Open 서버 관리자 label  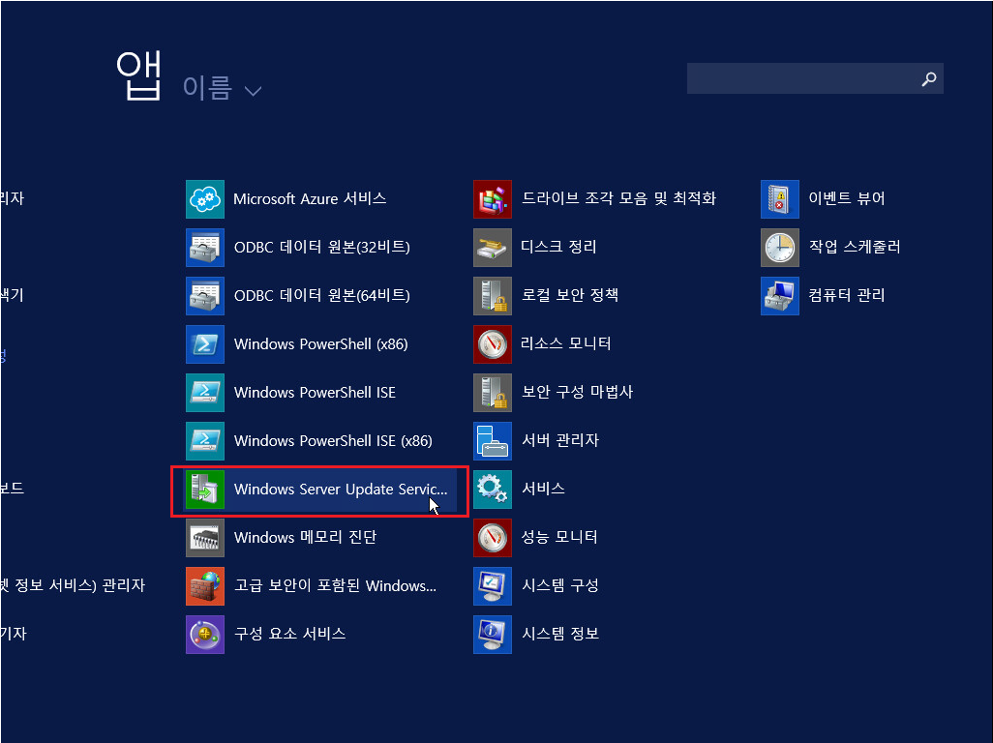coord(560,441)
